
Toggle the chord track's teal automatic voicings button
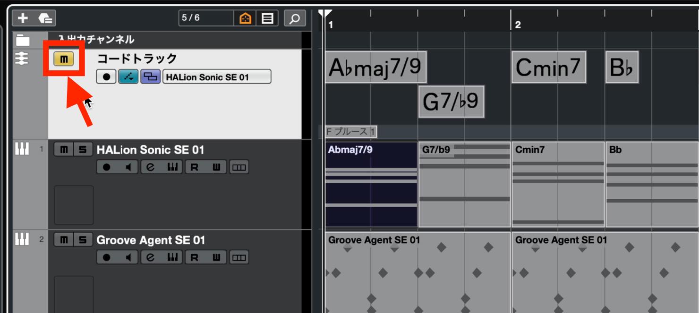(x=128, y=76)
